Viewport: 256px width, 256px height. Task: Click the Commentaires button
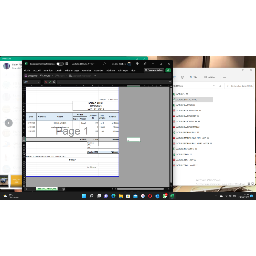point(154,70)
